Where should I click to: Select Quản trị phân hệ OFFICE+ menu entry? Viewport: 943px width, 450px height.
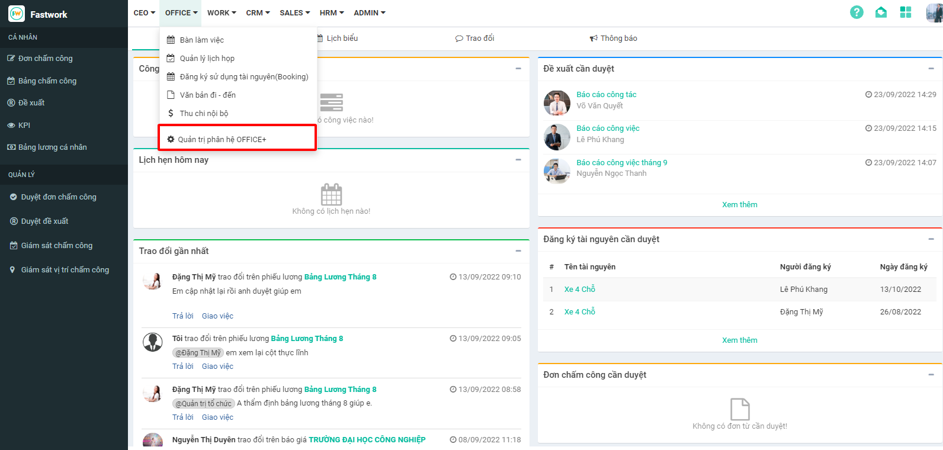pos(222,139)
